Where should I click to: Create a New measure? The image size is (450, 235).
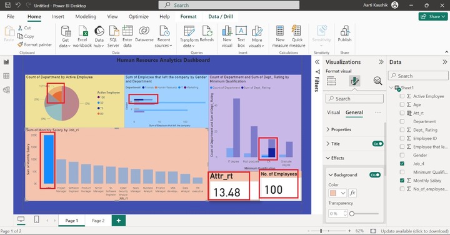(x=280, y=36)
